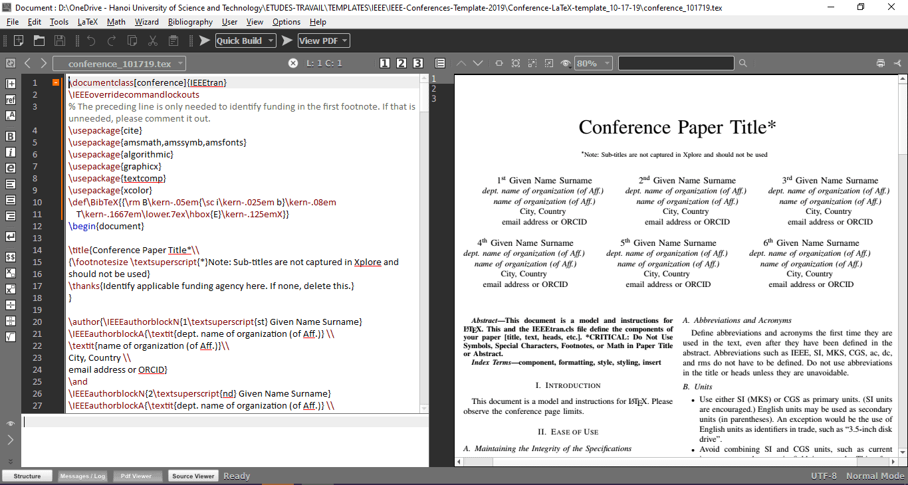Open the Wizard menu
Viewport: 908px width, 485px height.
coord(146,21)
